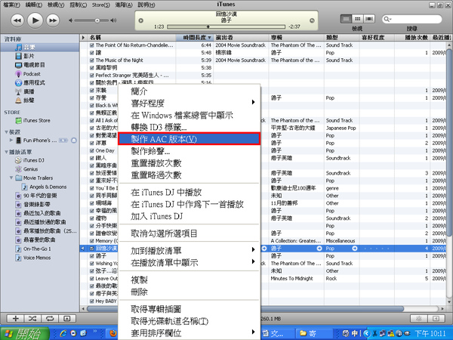Sort by the 時間長度 column header
This screenshot has height=340, width=453.
195,37
